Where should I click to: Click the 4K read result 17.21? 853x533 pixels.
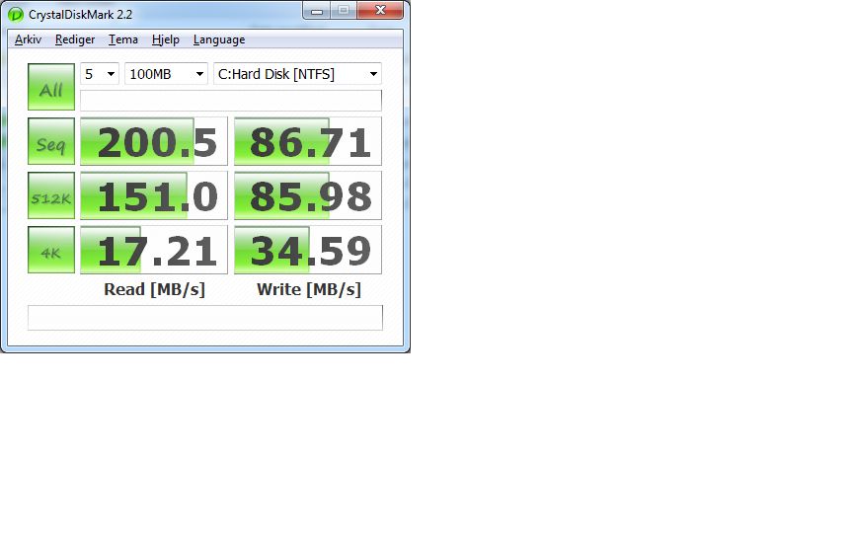point(154,250)
